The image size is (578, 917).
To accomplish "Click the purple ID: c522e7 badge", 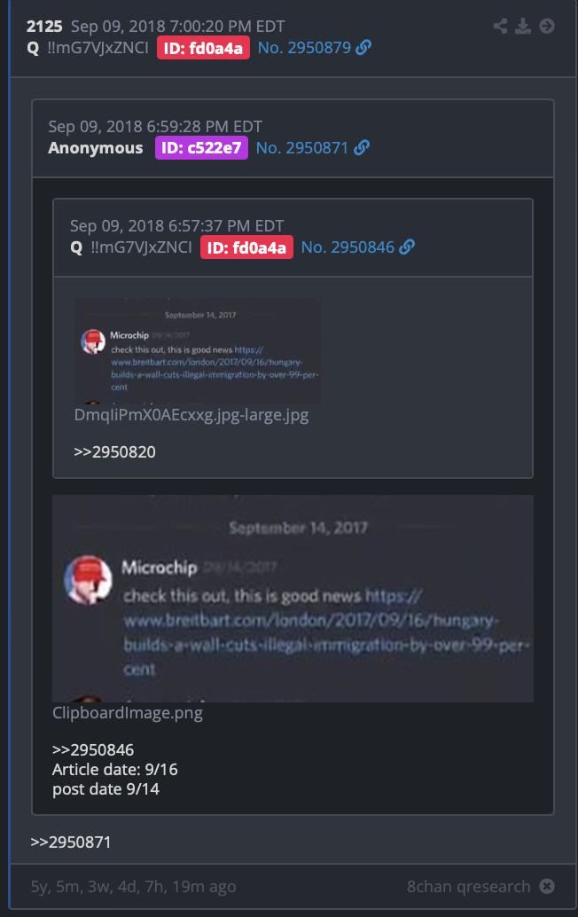I will point(201,147).
